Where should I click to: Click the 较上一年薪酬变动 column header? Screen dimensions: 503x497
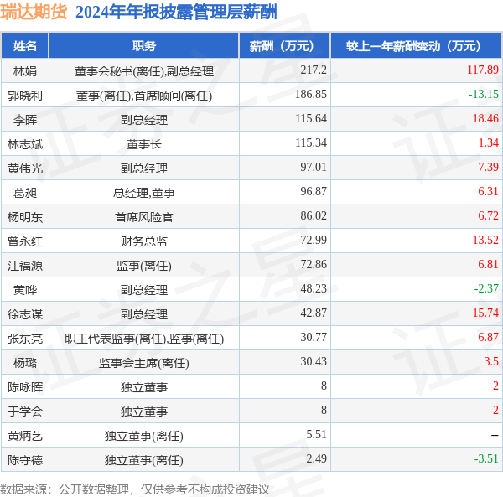[416, 46]
